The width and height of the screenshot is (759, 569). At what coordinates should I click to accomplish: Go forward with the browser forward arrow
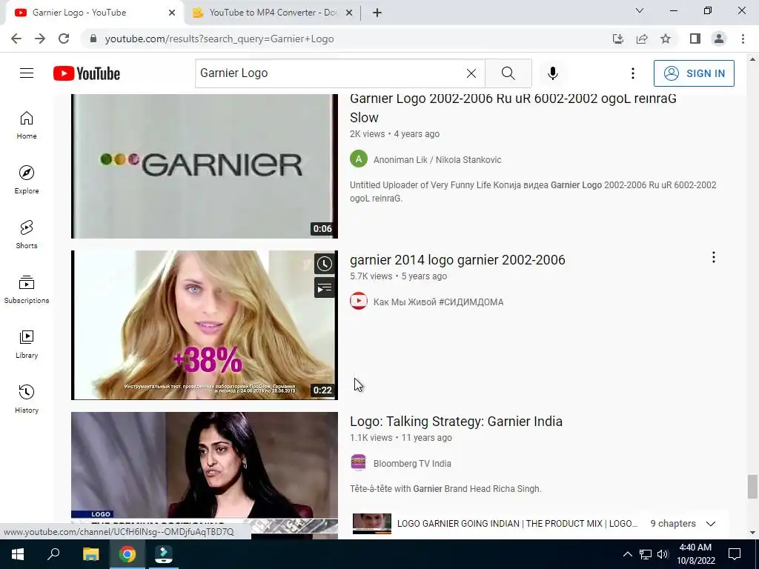coord(40,39)
